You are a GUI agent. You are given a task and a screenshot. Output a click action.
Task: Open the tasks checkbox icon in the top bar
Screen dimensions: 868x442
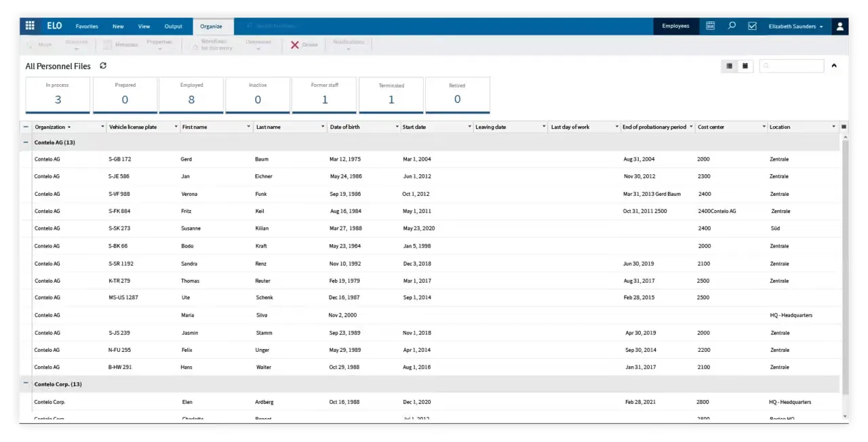point(753,26)
